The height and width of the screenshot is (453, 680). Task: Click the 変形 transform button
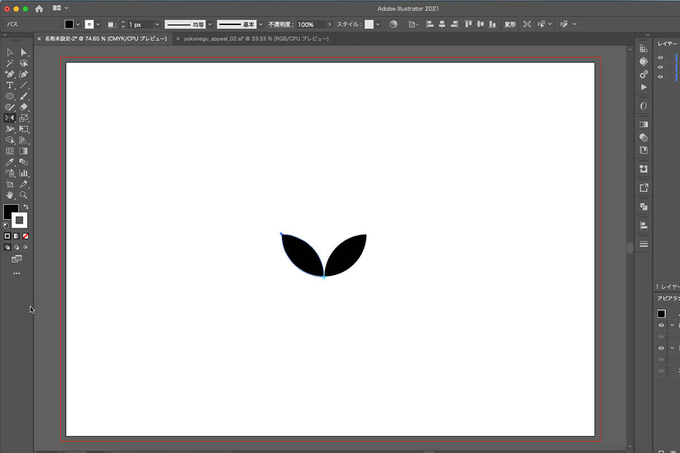(510, 24)
